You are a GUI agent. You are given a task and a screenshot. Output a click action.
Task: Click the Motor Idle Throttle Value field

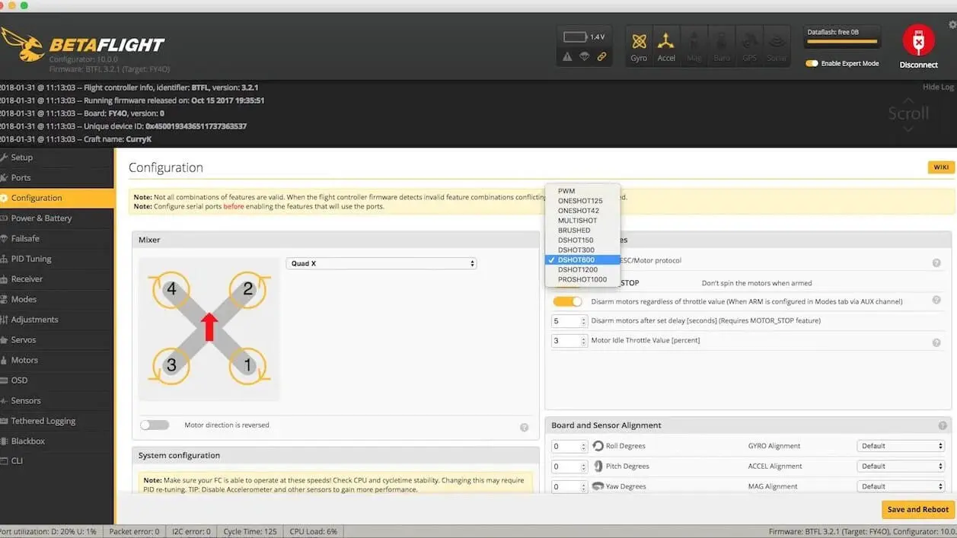tap(569, 341)
